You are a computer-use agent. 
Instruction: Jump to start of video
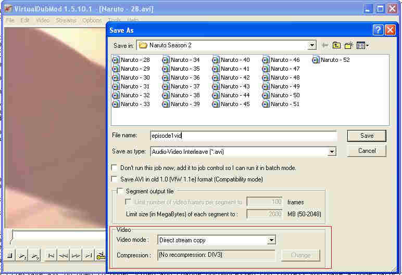coord(51,256)
